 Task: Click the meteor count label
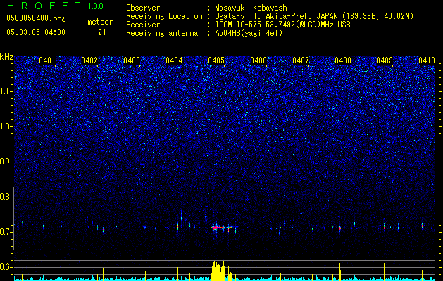[x=100, y=22]
